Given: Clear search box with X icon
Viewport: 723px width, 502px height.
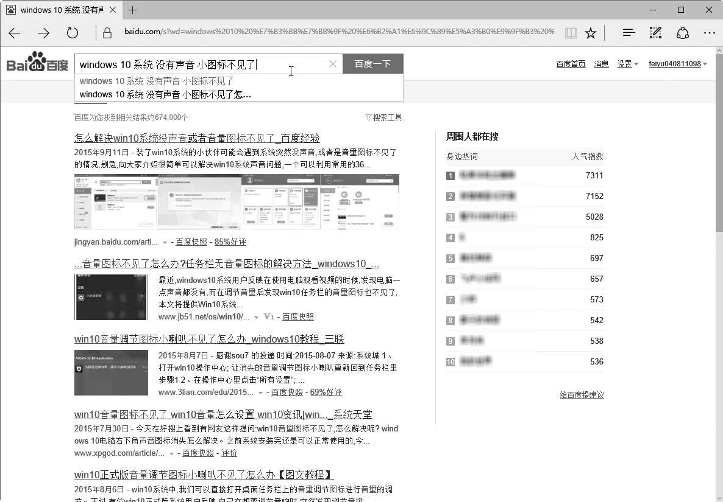Looking at the screenshot, I should 333,64.
